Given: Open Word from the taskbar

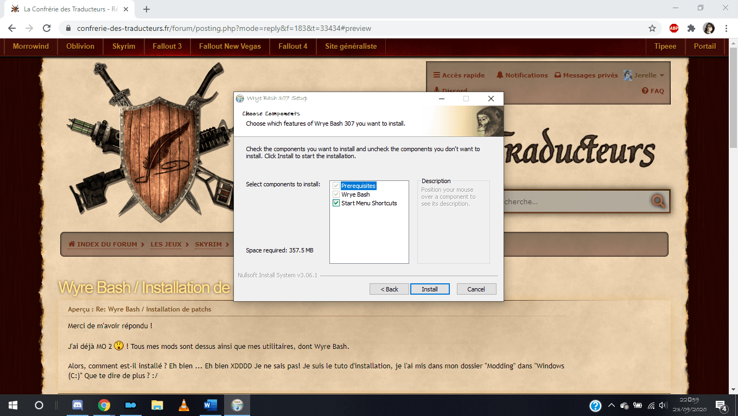Looking at the screenshot, I should 211,405.
